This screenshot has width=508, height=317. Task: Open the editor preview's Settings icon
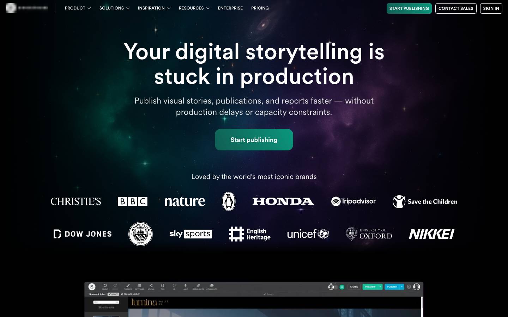pos(139,287)
